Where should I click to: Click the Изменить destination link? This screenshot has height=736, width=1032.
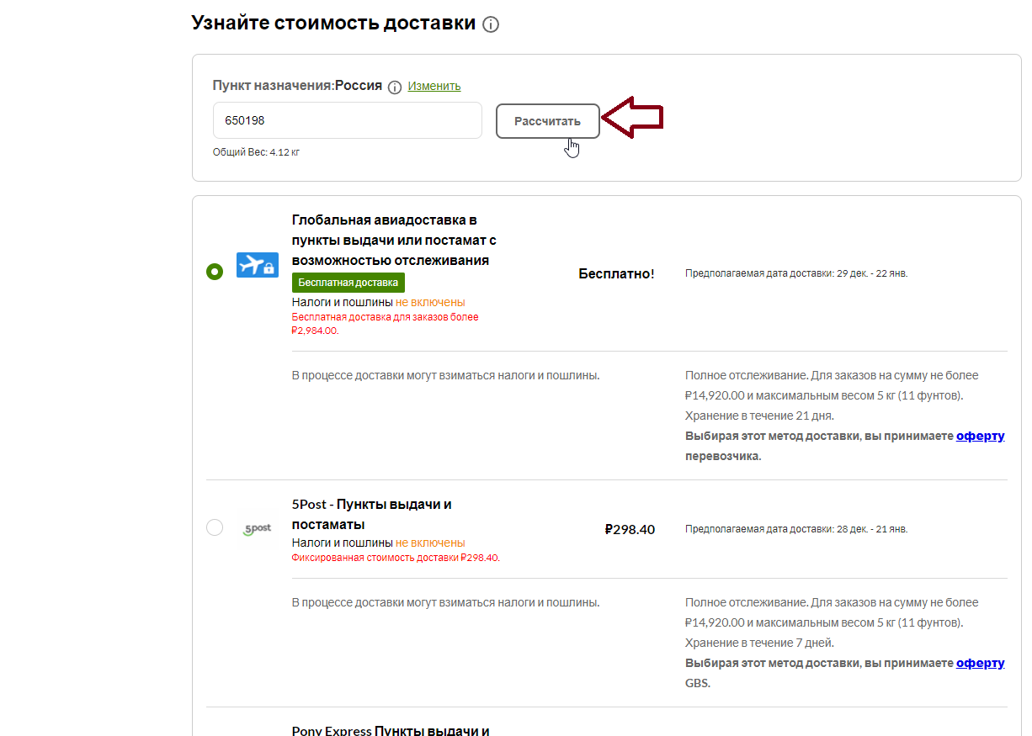434,86
